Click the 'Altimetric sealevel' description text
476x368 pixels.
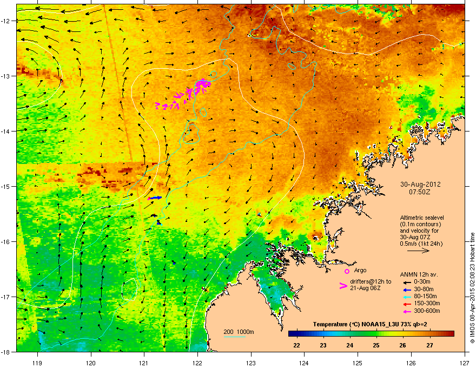(x=422, y=218)
